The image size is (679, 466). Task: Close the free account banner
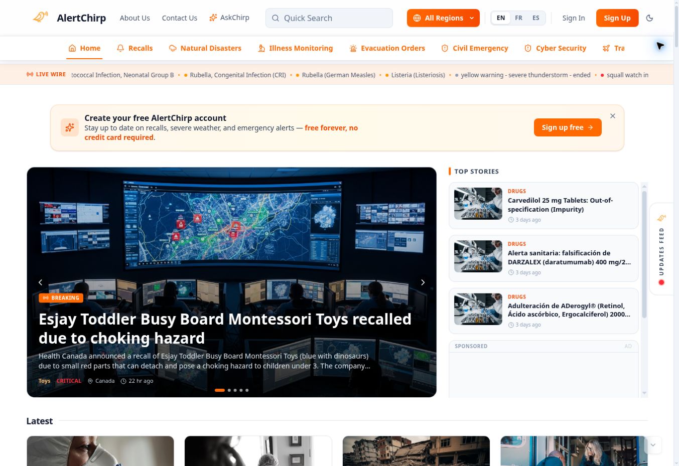tap(612, 116)
